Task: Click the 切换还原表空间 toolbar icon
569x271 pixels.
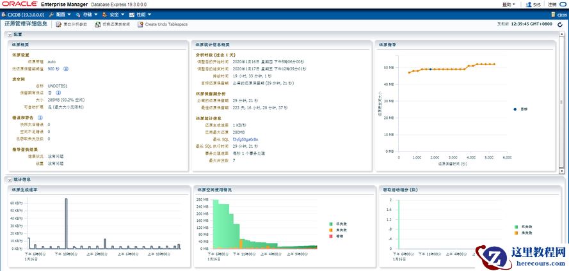Action: pyautogui.click(x=98, y=24)
